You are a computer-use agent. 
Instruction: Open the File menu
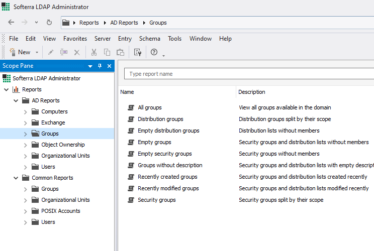click(14, 39)
